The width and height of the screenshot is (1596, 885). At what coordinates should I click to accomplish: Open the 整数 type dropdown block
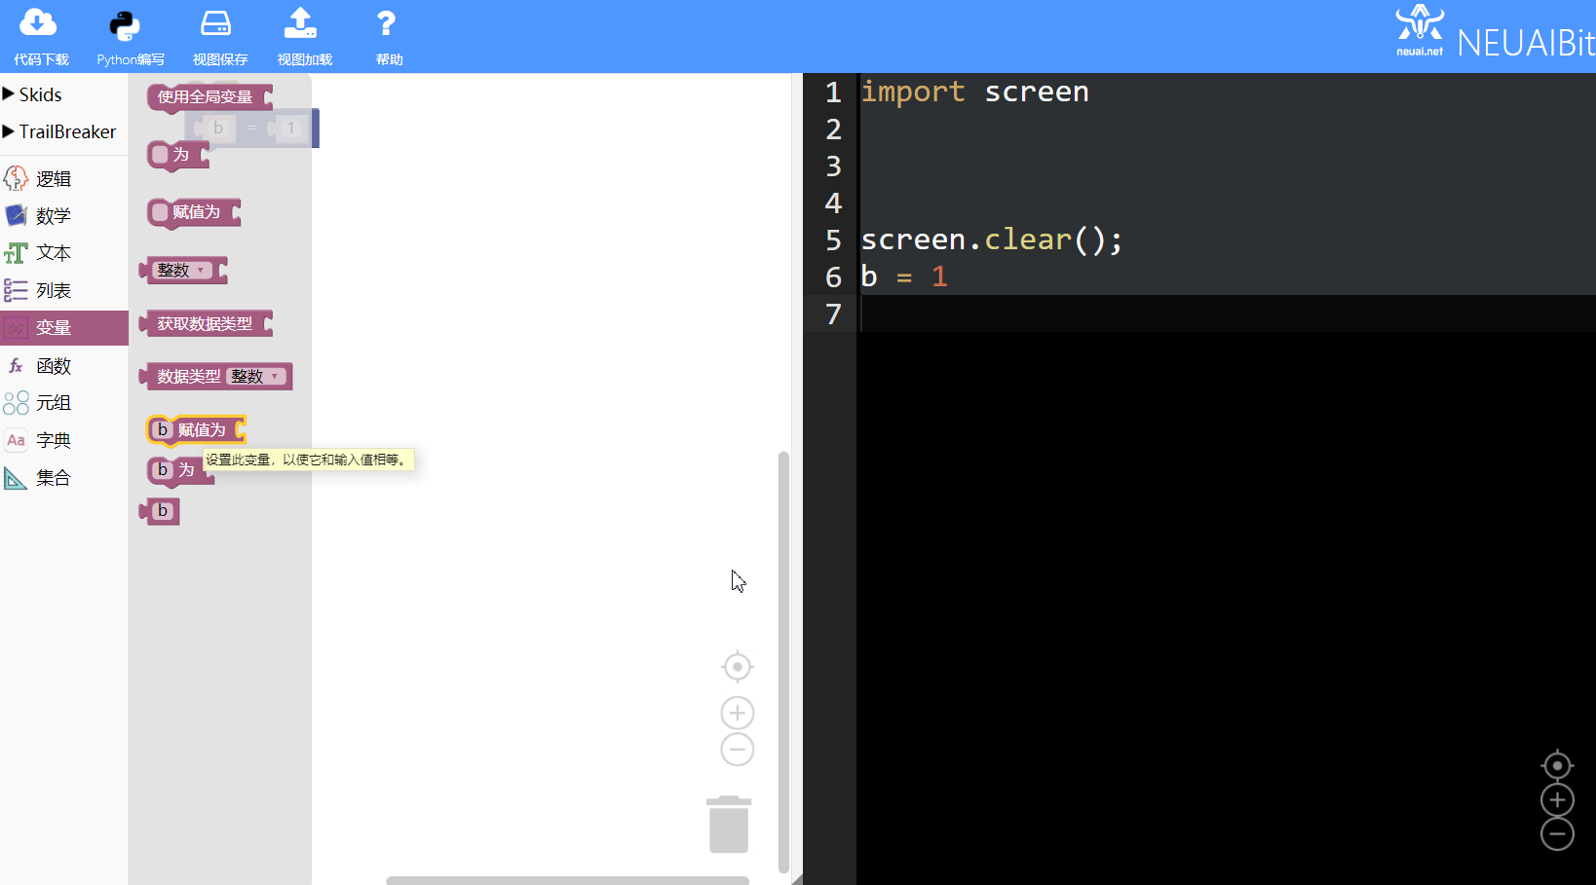tap(184, 270)
